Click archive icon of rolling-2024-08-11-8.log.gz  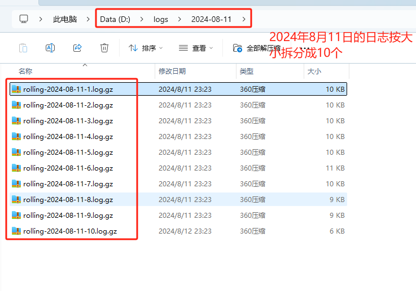point(16,199)
